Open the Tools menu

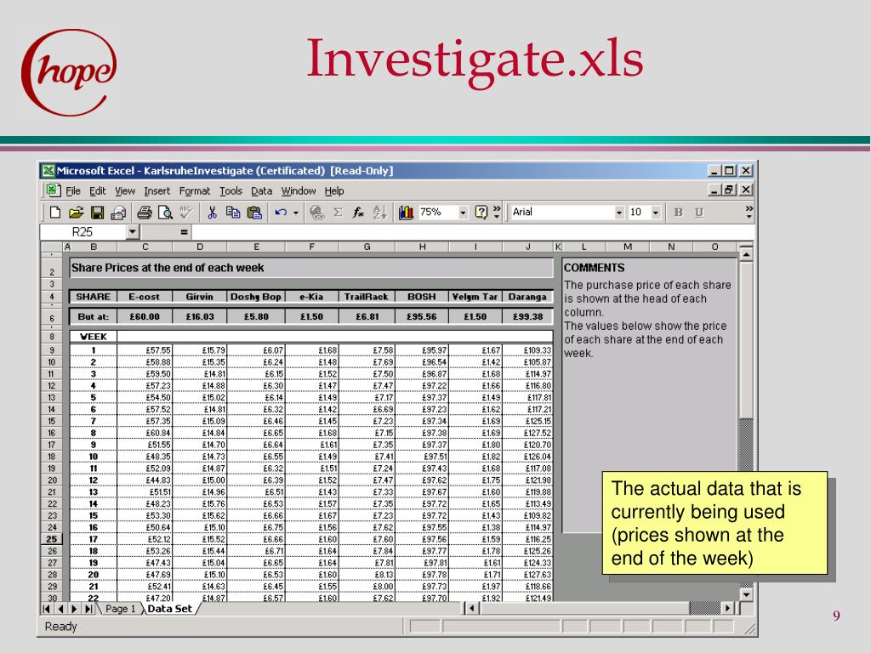click(x=231, y=191)
